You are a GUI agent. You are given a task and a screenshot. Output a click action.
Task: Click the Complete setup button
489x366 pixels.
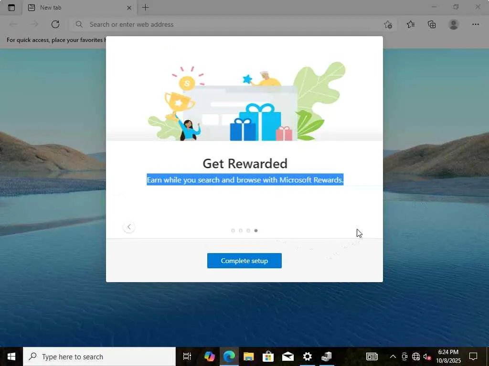click(244, 261)
